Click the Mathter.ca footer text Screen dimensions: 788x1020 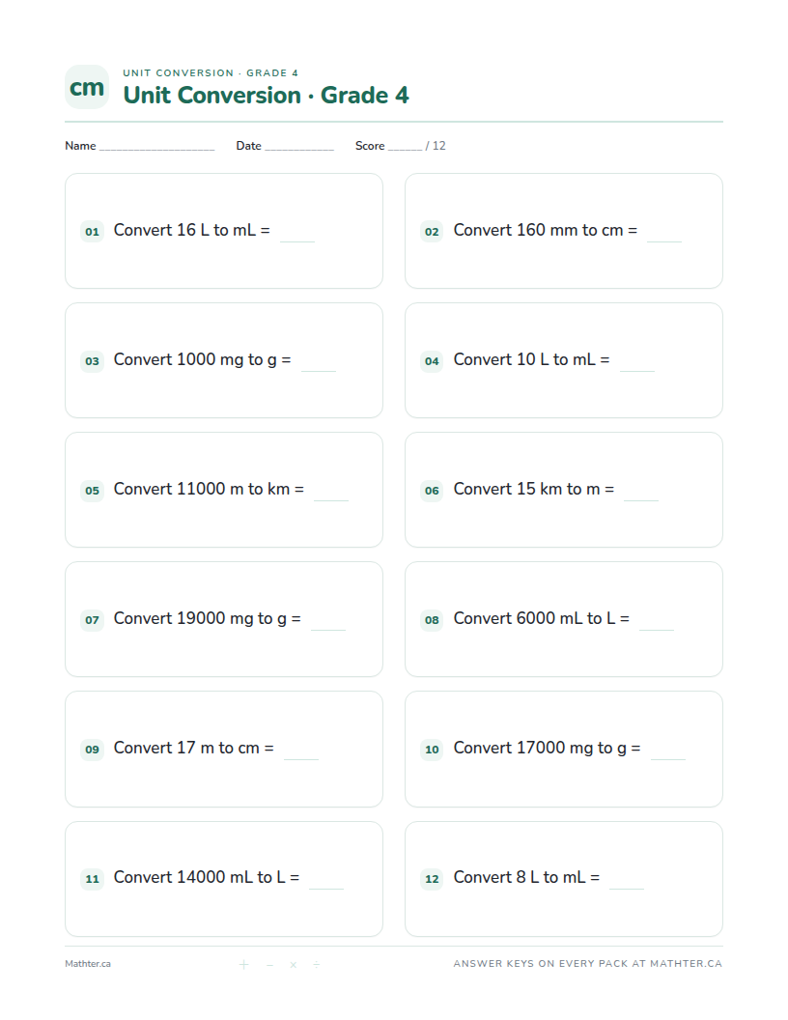coord(88,964)
